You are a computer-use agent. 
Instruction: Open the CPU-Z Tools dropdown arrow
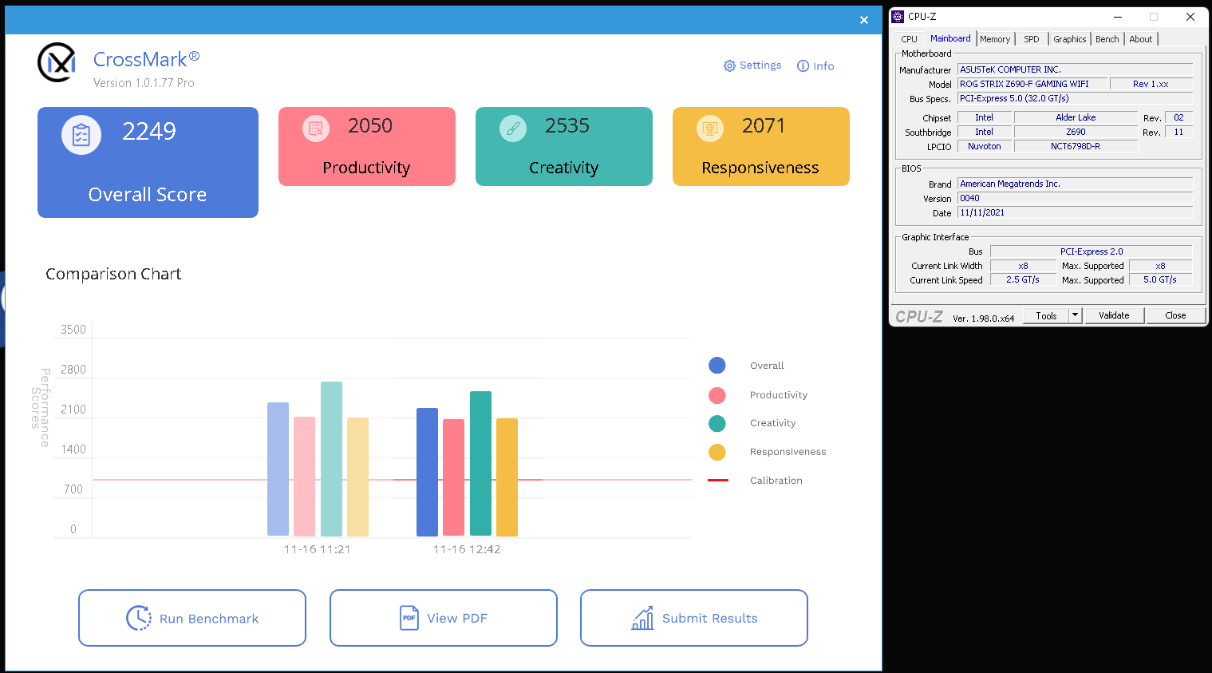(1075, 315)
